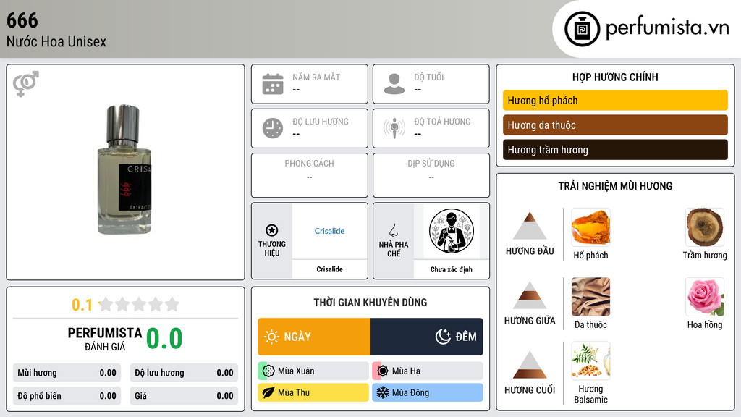Click the flower icon for Mùa Xuân
The image size is (741, 417).
(x=268, y=371)
